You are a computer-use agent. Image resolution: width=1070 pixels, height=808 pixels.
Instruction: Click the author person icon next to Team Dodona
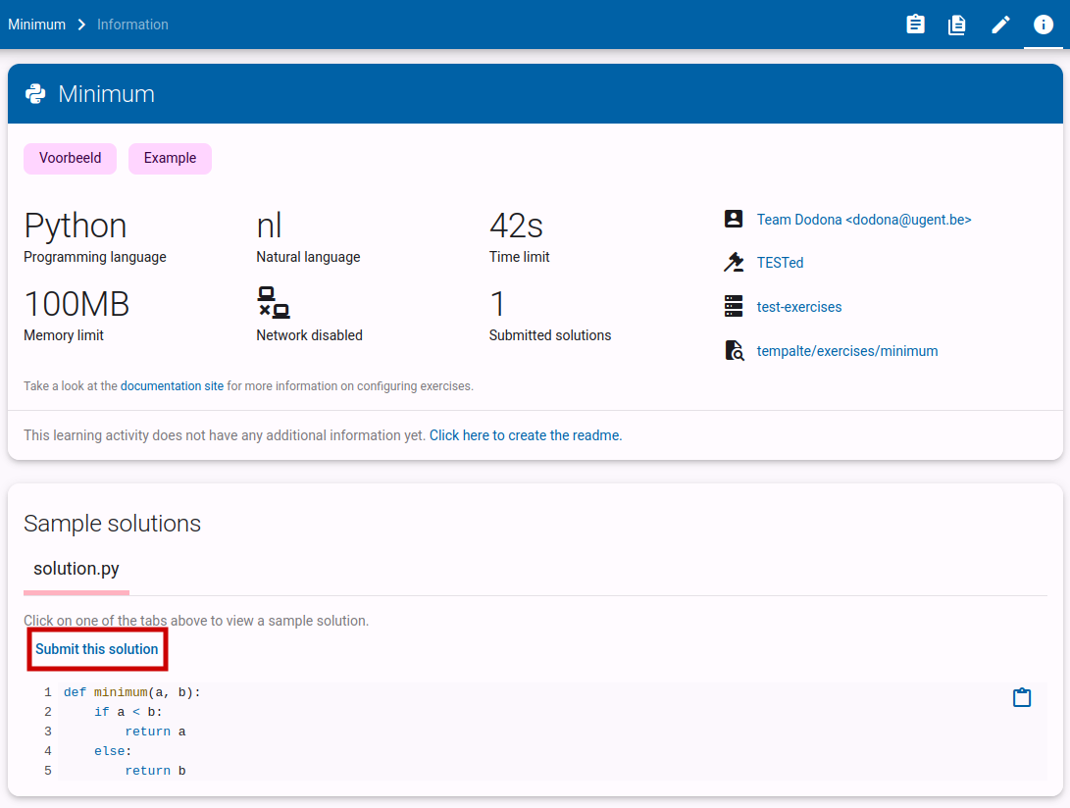(734, 219)
